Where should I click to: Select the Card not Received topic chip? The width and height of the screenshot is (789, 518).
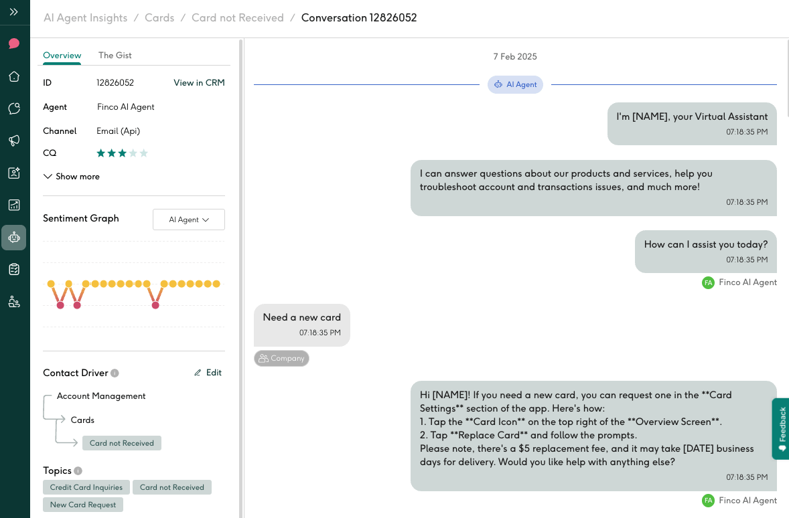click(172, 487)
